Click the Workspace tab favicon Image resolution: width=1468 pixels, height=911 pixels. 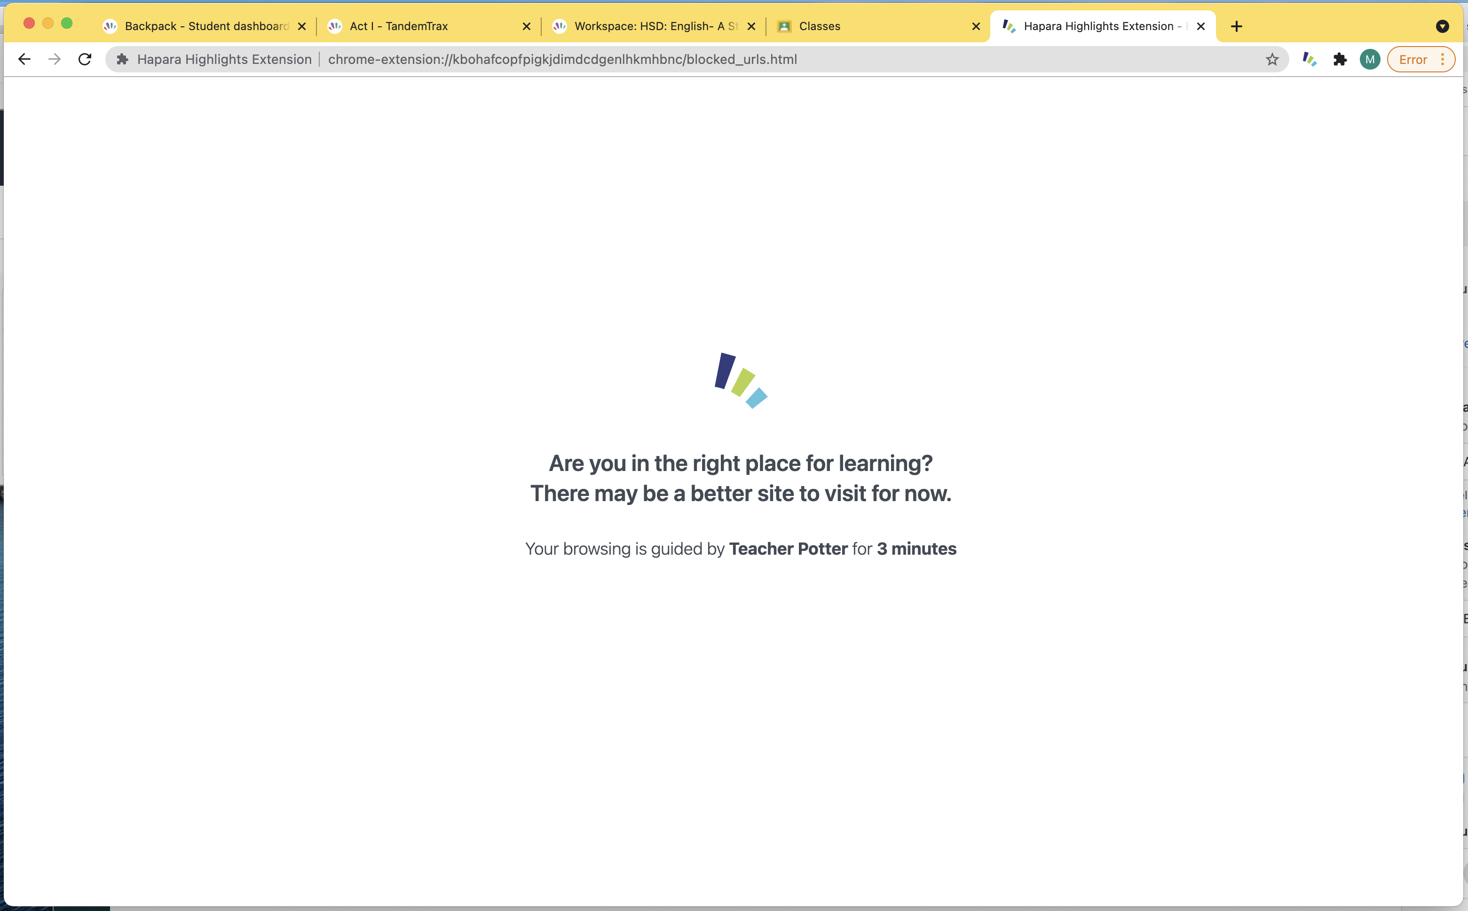559,26
